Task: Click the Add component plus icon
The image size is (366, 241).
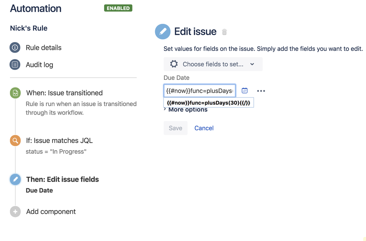Action: (x=15, y=211)
